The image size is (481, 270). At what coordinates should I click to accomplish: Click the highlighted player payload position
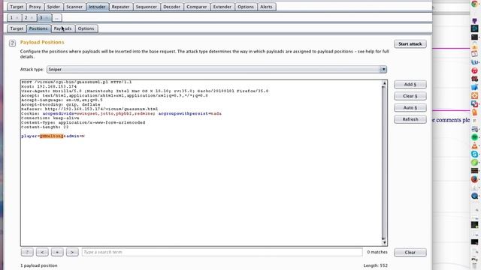click(52, 136)
